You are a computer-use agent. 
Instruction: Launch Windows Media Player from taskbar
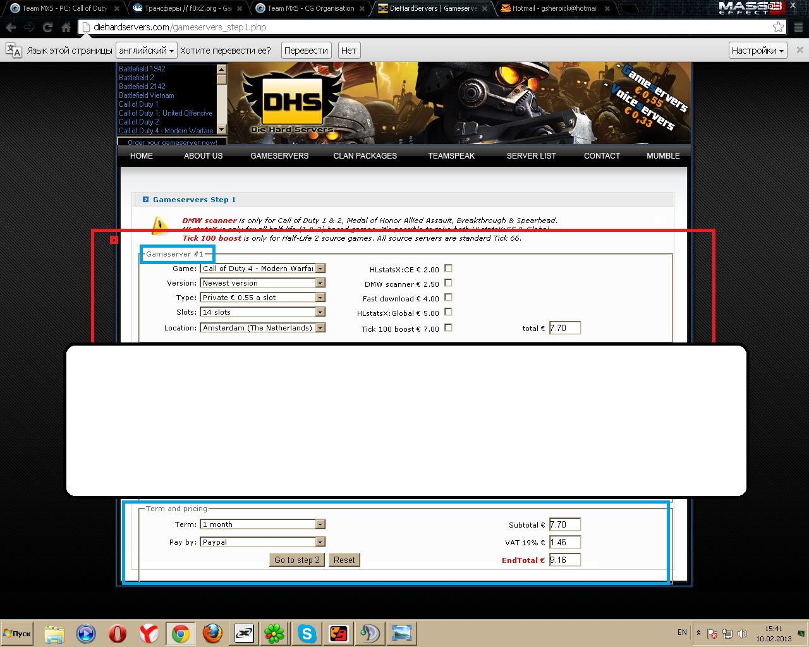[x=86, y=634]
